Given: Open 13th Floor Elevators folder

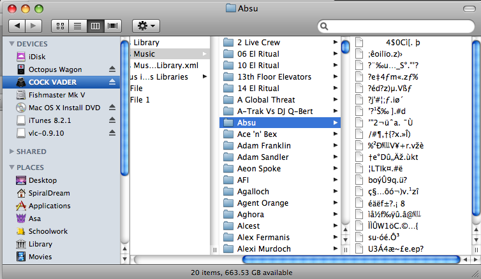Looking at the screenshot, I should point(280,77).
